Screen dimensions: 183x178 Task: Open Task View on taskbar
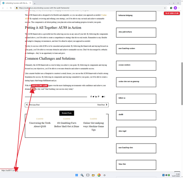[88, 175]
